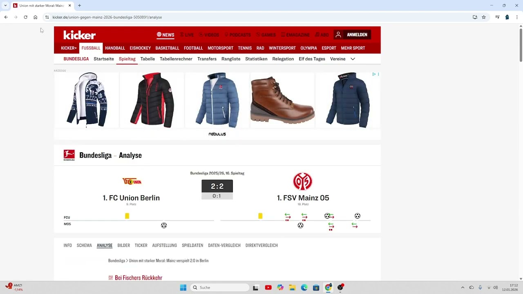Click Union's first-half yellow card marker
523x294 pixels.
[x=127, y=216]
